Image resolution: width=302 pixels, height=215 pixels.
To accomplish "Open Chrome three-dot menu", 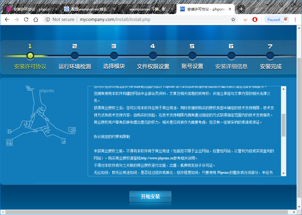I will pos(295,19).
